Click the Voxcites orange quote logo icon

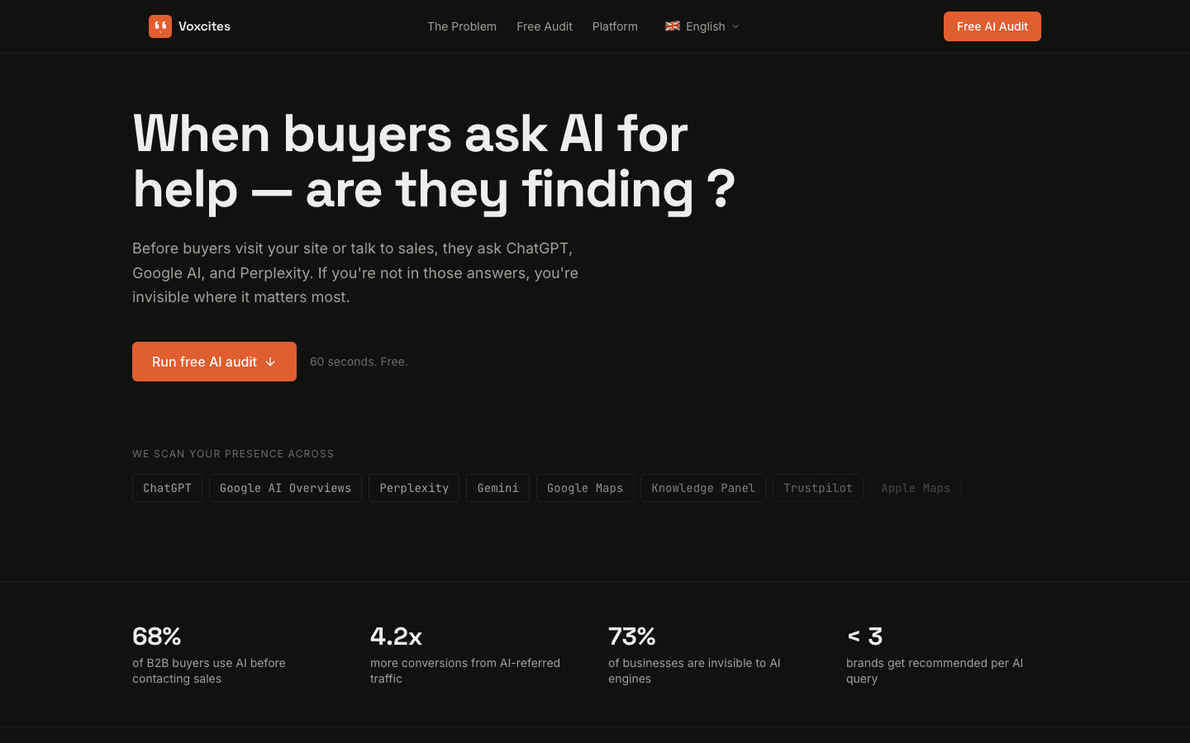(x=160, y=26)
